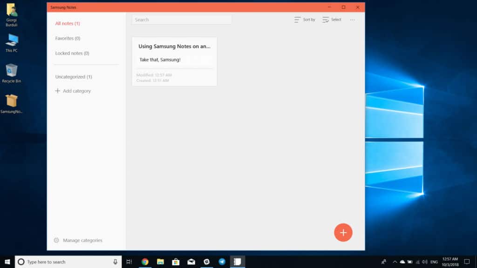Open the 'Using Samsung Notes on an...' note card
Image resolution: width=477 pixels, height=268 pixels.
174,62
